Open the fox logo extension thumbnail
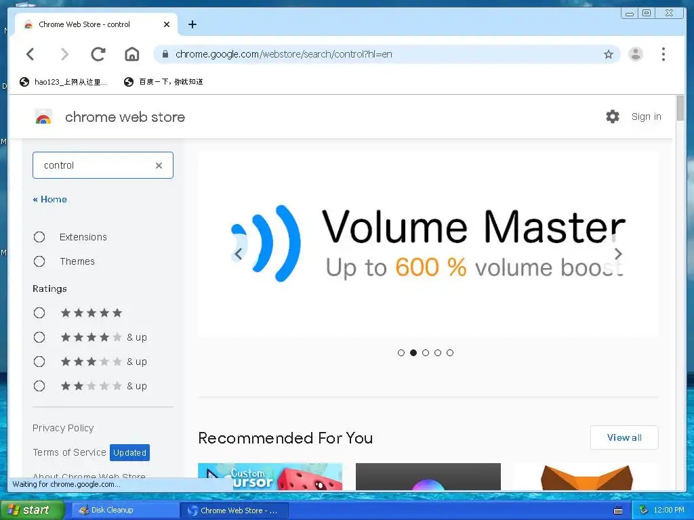694x520 pixels. 586,477
